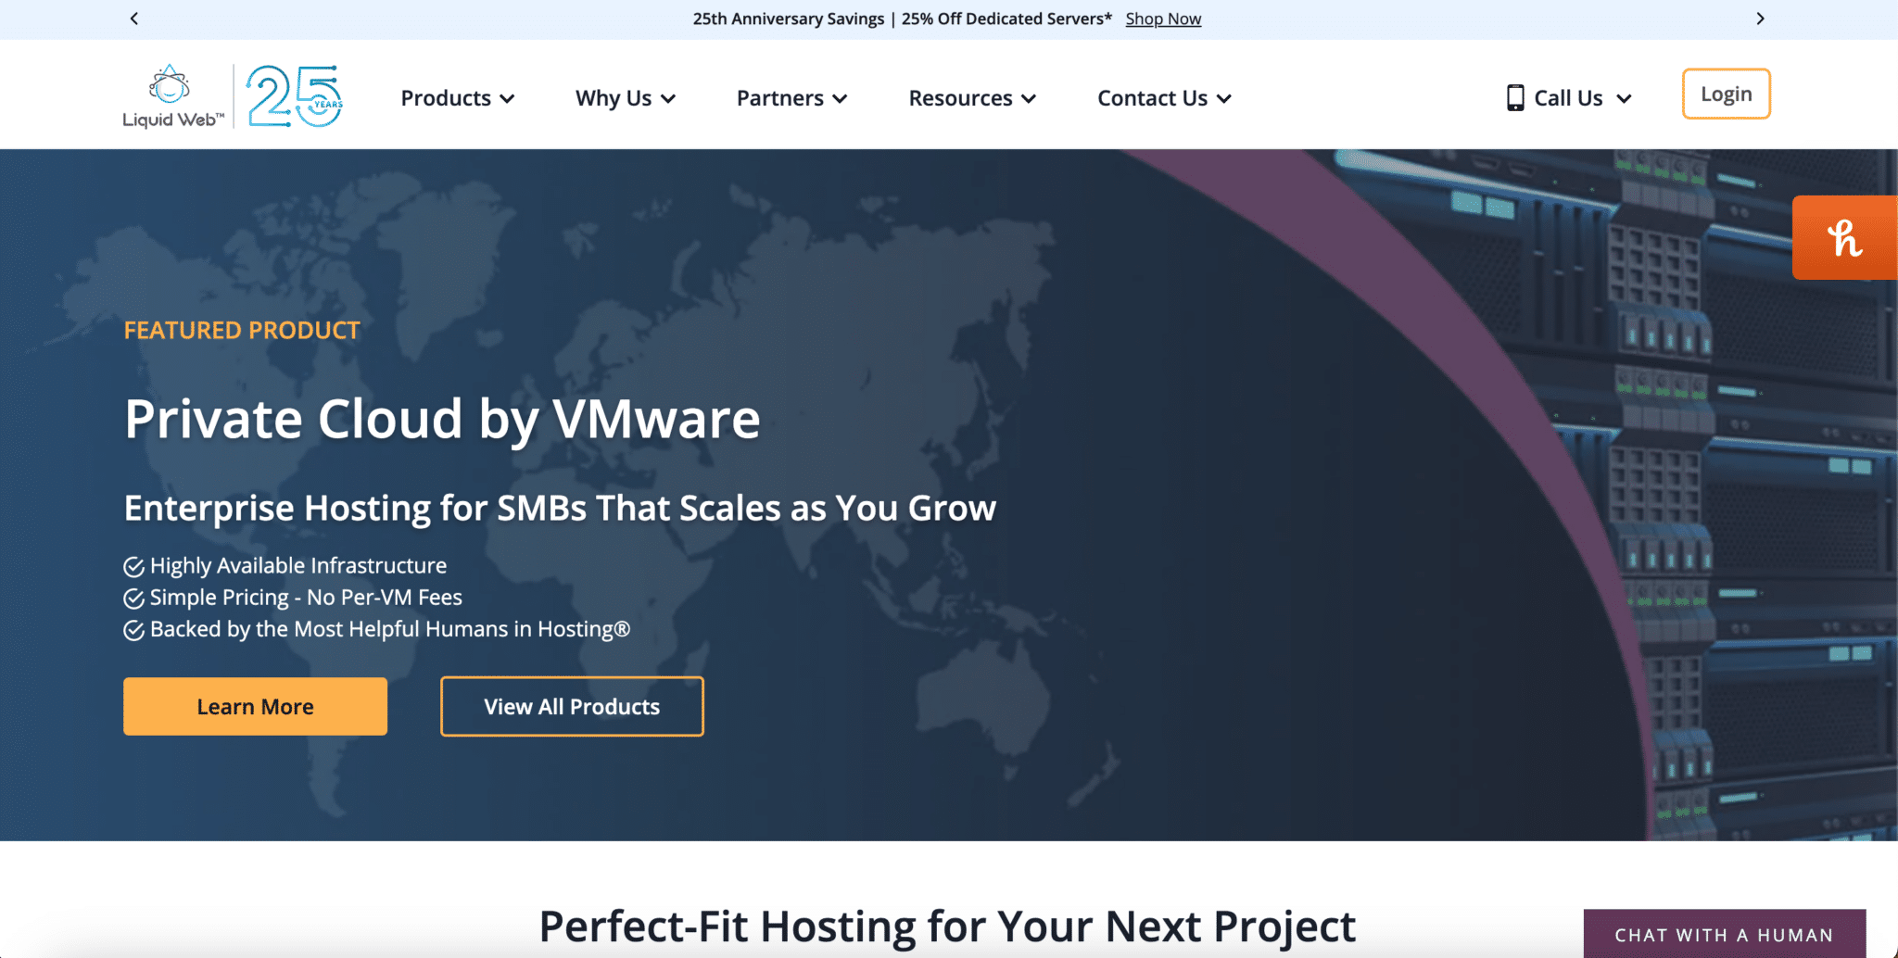Advance promo banner with right arrow
Screen dimensions: 1898x958
(1761, 18)
